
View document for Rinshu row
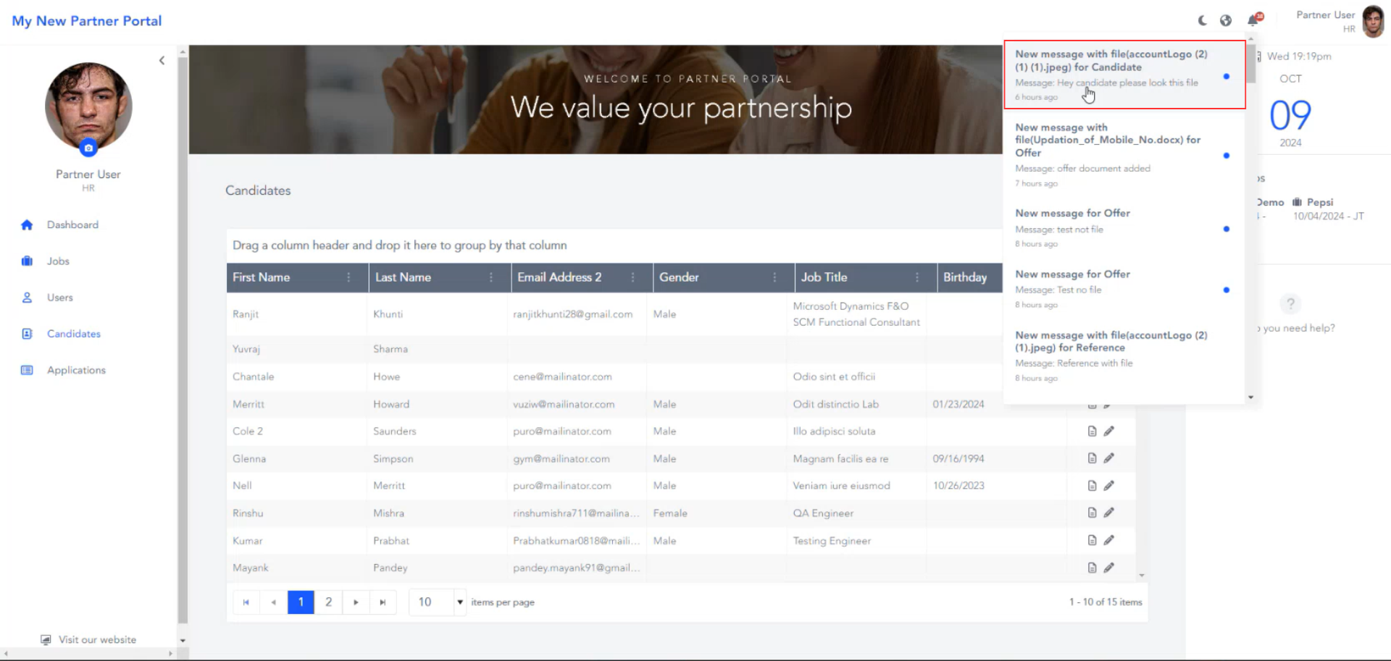[1092, 513]
